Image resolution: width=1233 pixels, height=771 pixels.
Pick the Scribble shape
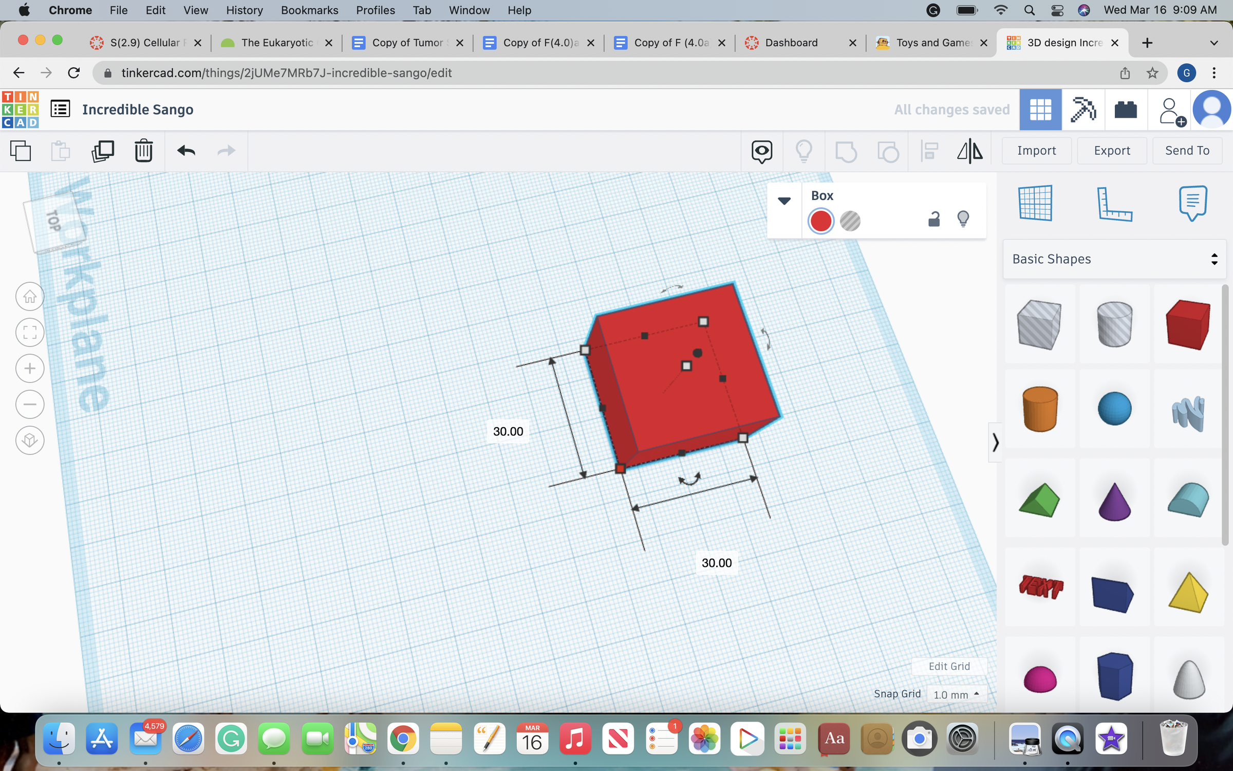point(1188,413)
